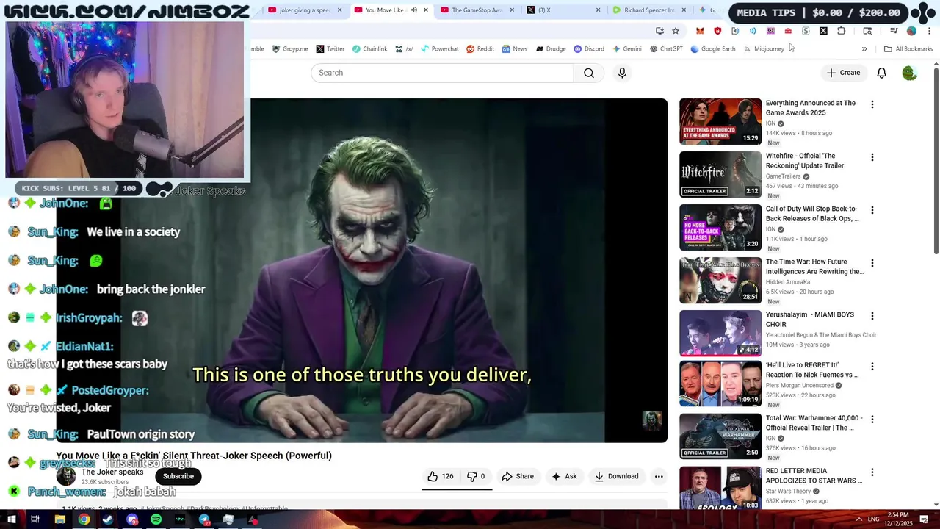Open Spotify from the taskbar
This screenshot has width=940, height=529.
156,519
